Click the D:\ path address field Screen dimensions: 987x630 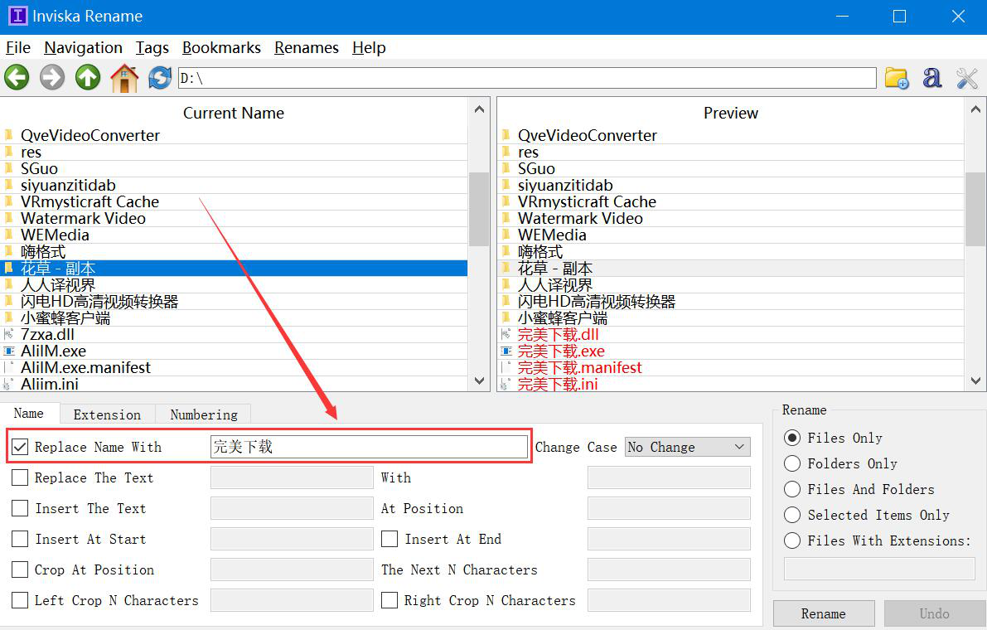pyautogui.click(x=527, y=78)
